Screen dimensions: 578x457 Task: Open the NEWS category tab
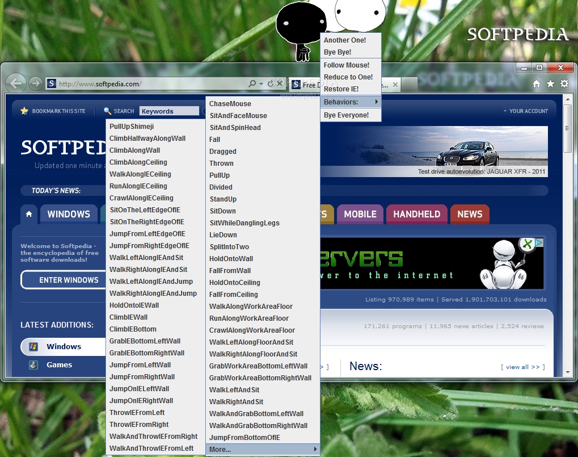click(x=470, y=214)
